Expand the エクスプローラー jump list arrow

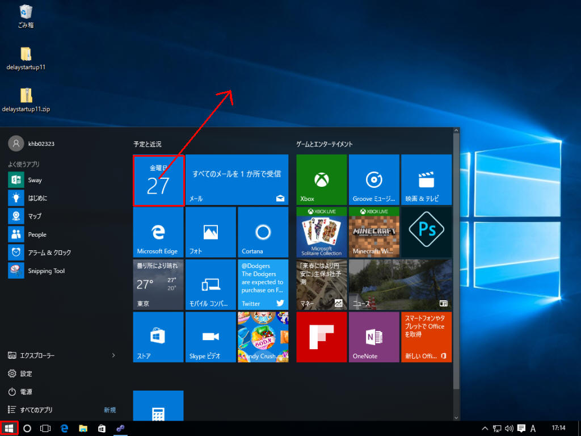pyautogui.click(x=113, y=355)
